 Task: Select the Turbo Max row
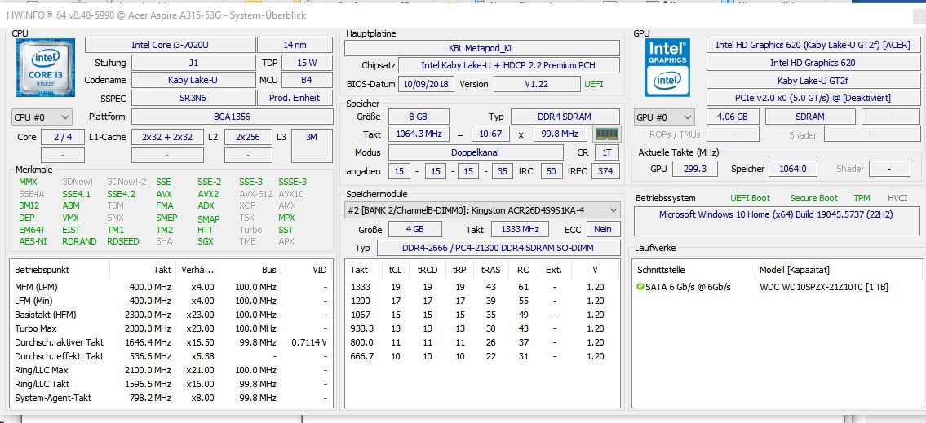(171, 328)
